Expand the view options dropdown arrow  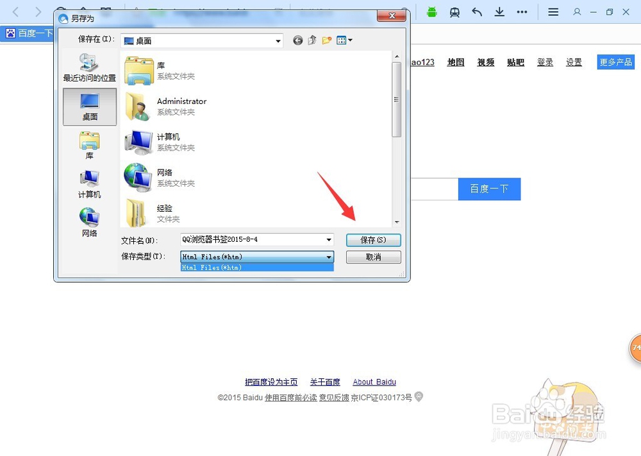click(349, 40)
